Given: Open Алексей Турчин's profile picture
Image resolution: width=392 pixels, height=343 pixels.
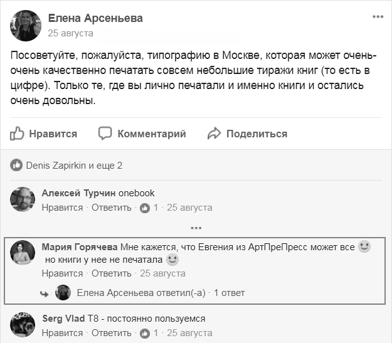Looking at the screenshot, I should [x=23, y=199].
